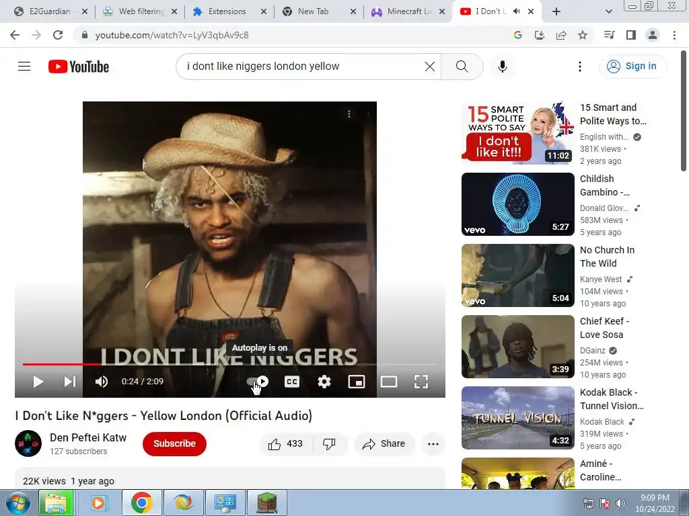Open No Church In The Wild title
Viewport: 689px width, 516px height.
[608, 257]
